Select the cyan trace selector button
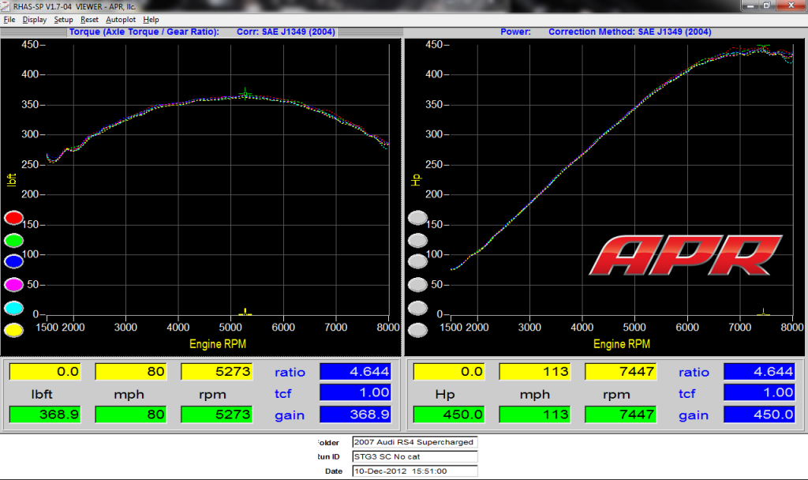Viewport: 808px width, 480px height. click(12, 308)
